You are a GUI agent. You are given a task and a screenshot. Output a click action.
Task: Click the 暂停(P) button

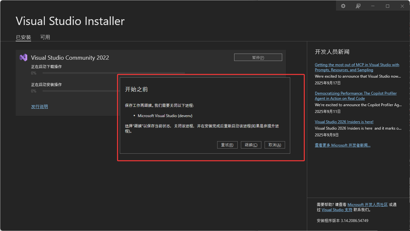click(258, 57)
